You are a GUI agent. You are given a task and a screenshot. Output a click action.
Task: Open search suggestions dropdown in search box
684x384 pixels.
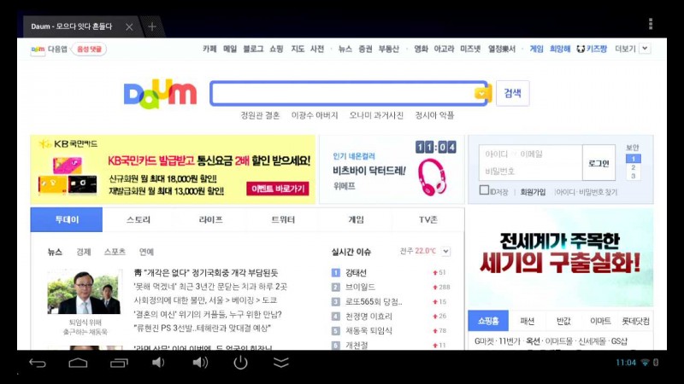481,93
